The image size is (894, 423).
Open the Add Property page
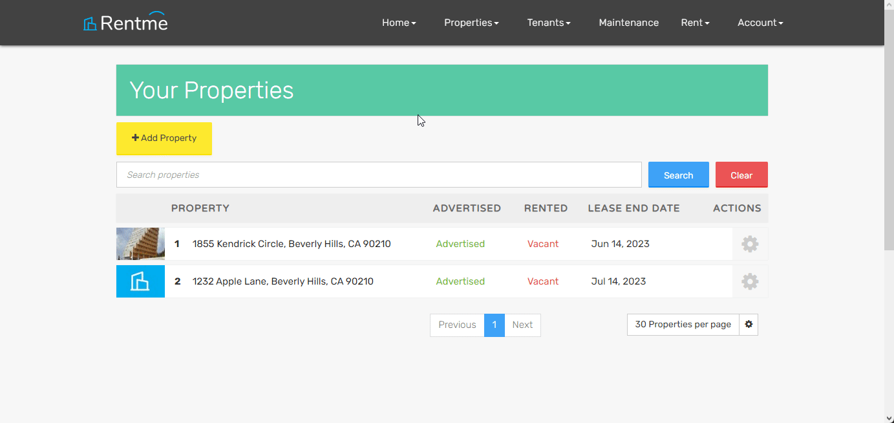coord(164,138)
